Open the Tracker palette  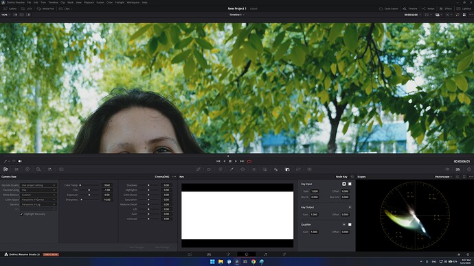coord(254,169)
